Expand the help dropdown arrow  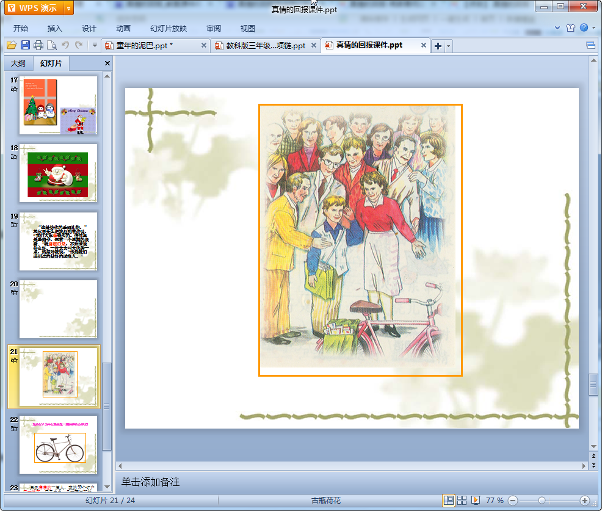[x=594, y=27]
